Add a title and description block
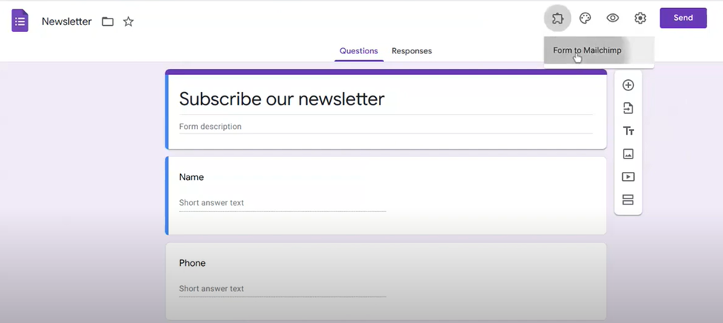 pyautogui.click(x=628, y=131)
